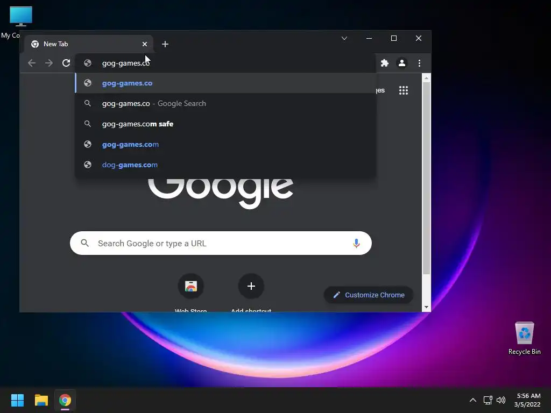
Task: Select the New Tab tab
Action: pos(89,44)
